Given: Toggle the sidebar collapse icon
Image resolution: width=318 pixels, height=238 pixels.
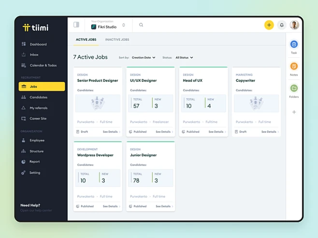Looking at the screenshot, I should tap(76, 25).
